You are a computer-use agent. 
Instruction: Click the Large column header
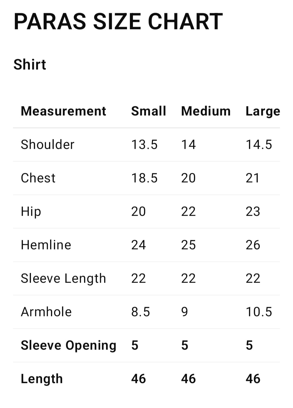(263, 112)
